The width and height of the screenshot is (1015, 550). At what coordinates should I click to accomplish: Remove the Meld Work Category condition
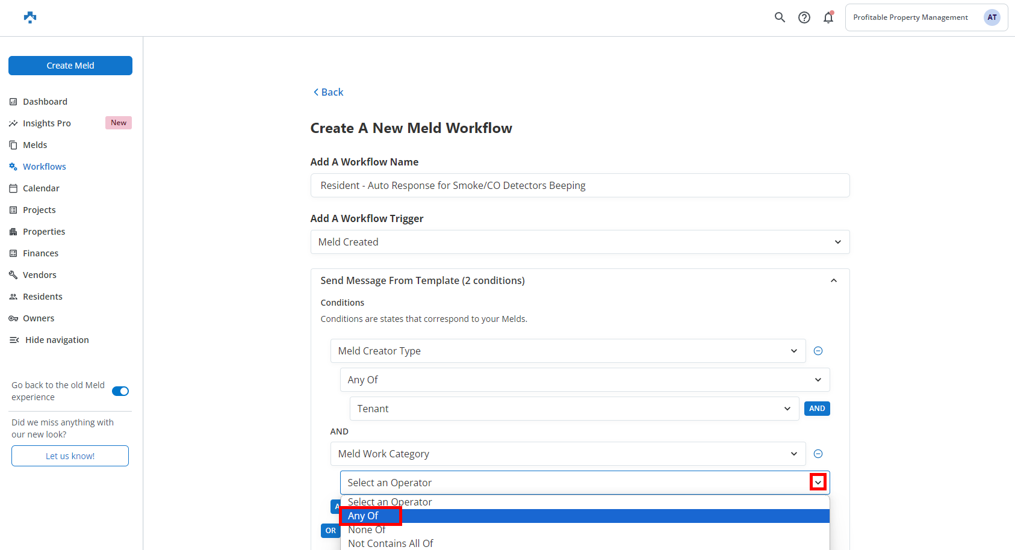(818, 454)
